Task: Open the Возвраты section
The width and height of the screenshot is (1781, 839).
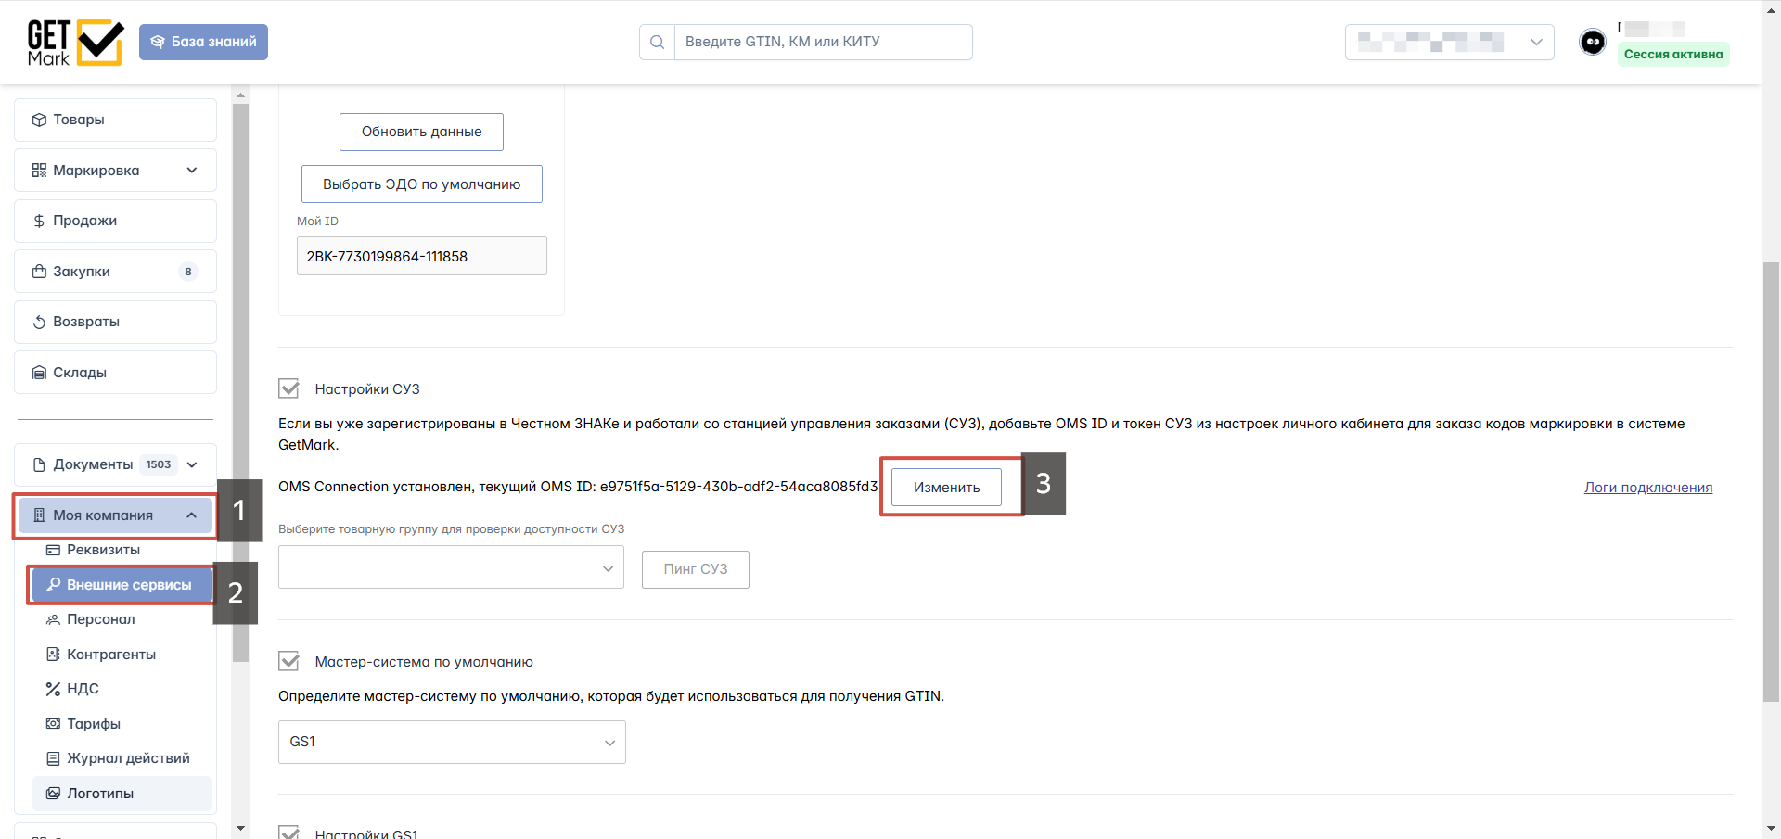Action: pyautogui.click(x=115, y=322)
